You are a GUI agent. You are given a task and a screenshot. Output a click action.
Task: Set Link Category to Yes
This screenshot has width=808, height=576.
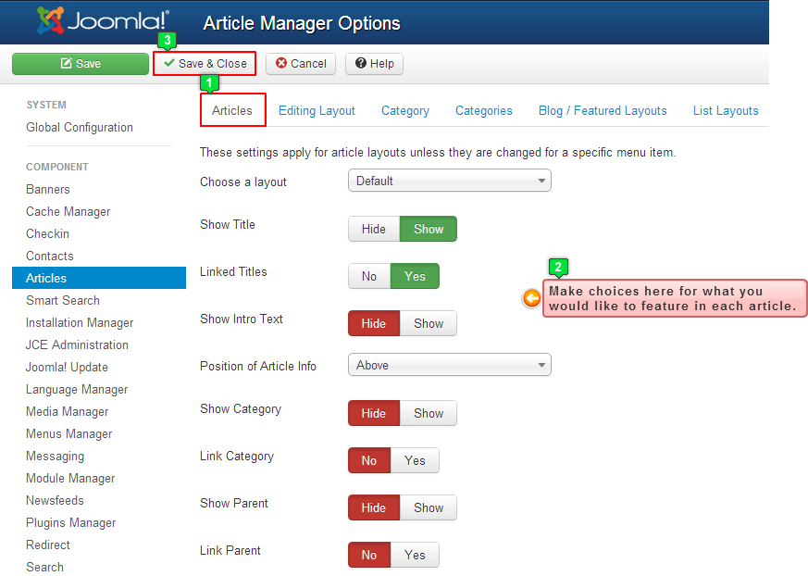coord(415,460)
